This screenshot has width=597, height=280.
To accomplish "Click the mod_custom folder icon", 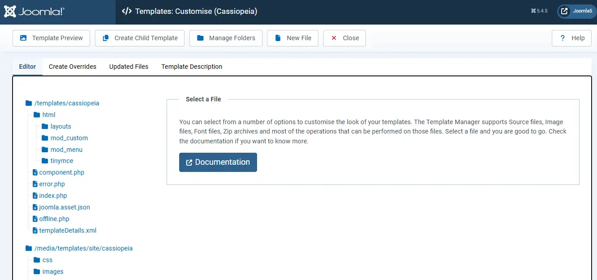I will click(45, 138).
